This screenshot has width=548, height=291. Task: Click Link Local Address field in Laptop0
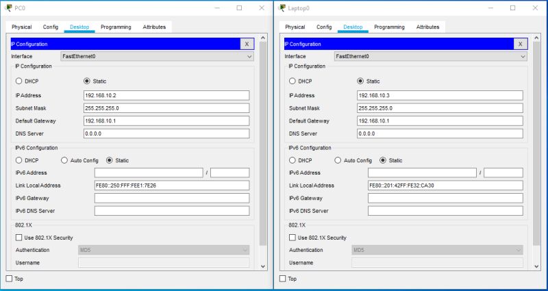(x=446, y=186)
